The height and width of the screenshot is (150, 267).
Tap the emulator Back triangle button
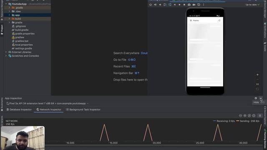[175, 5]
